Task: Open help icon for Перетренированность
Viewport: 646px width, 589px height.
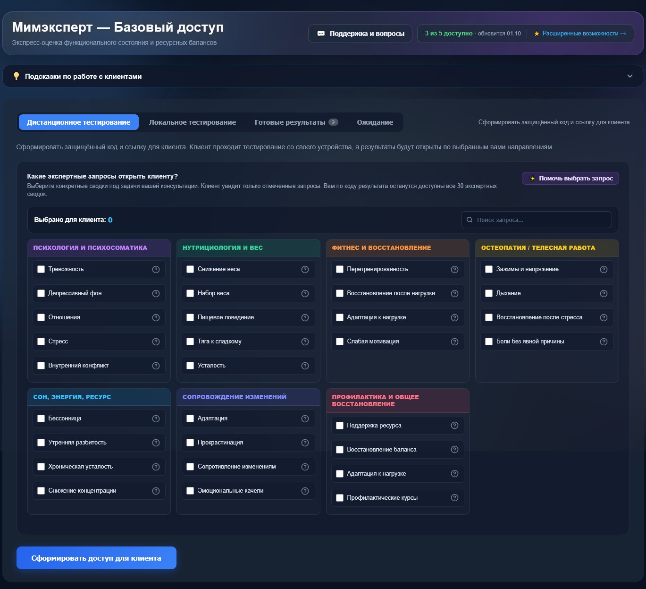Action: pyautogui.click(x=454, y=269)
